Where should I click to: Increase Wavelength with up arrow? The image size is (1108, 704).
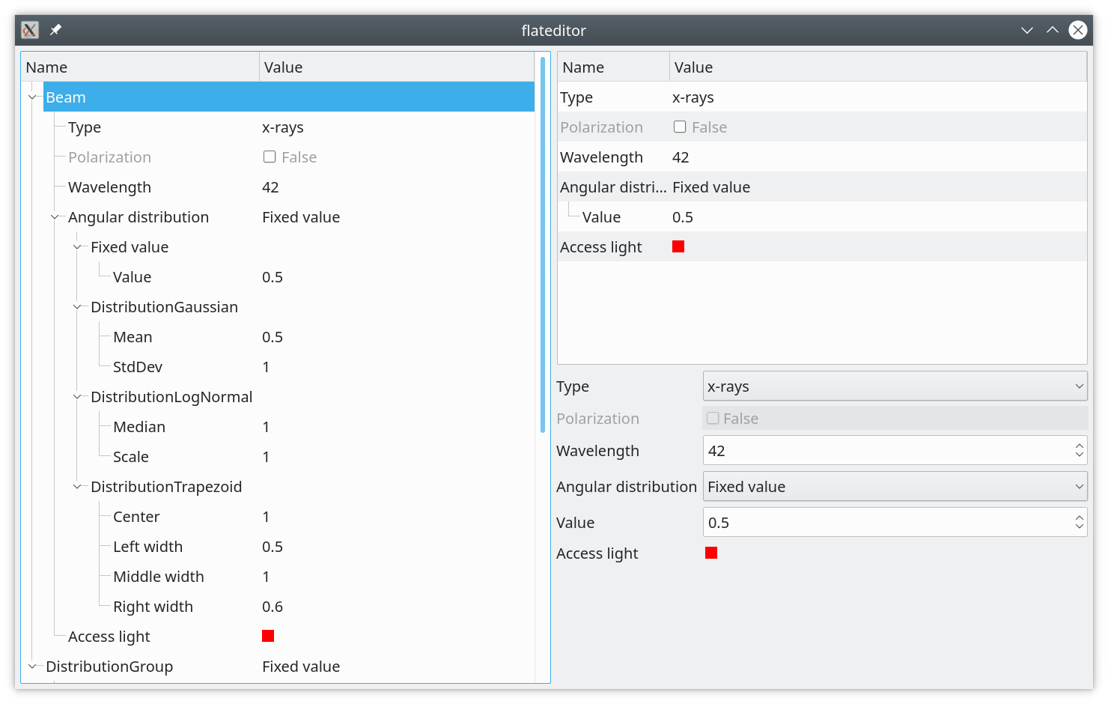[x=1079, y=445]
